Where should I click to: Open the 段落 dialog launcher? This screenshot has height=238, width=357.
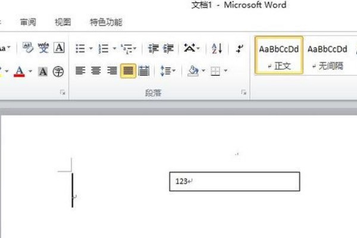[x=243, y=92]
